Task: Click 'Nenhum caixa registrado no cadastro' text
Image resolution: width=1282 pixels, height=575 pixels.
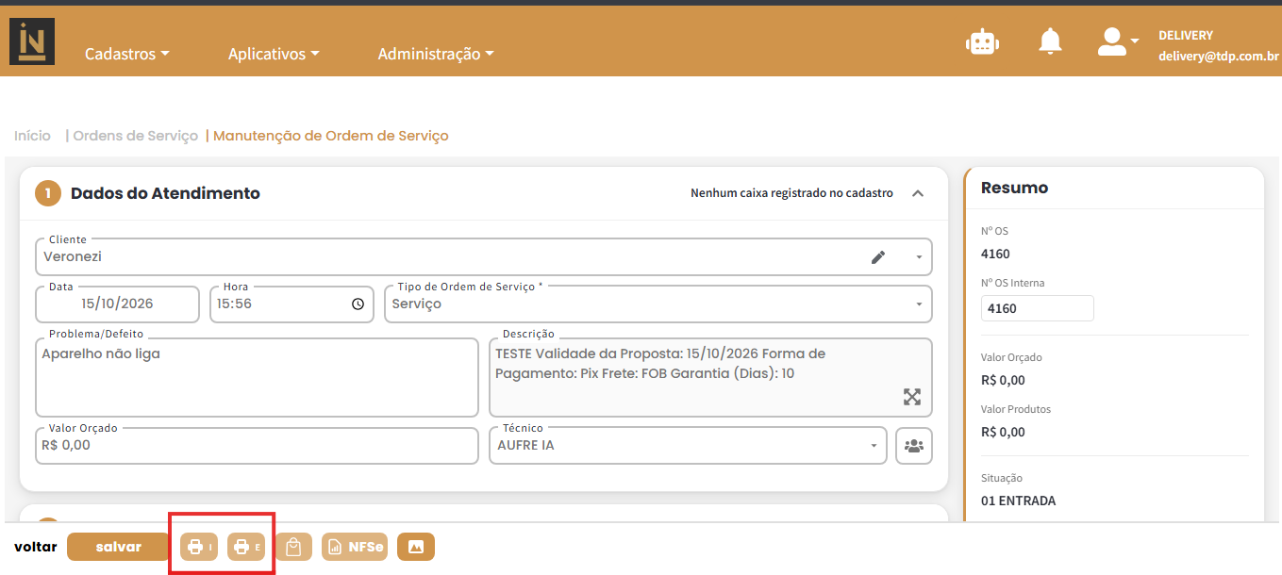Action: click(791, 193)
